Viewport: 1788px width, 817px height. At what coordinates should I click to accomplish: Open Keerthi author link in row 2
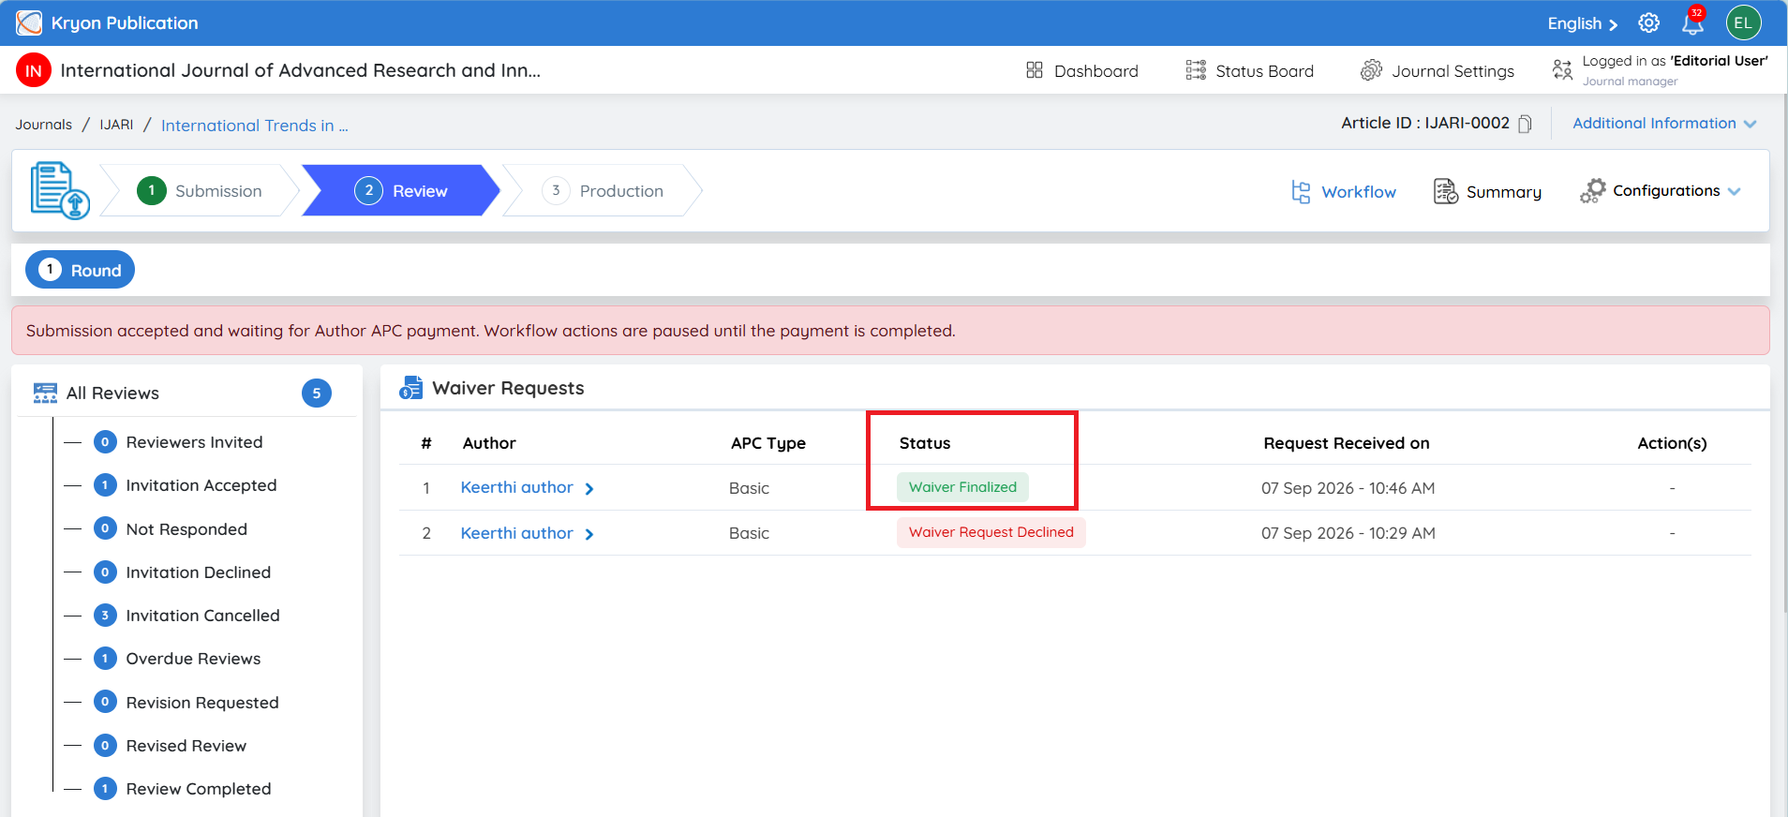(x=516, y=533)
